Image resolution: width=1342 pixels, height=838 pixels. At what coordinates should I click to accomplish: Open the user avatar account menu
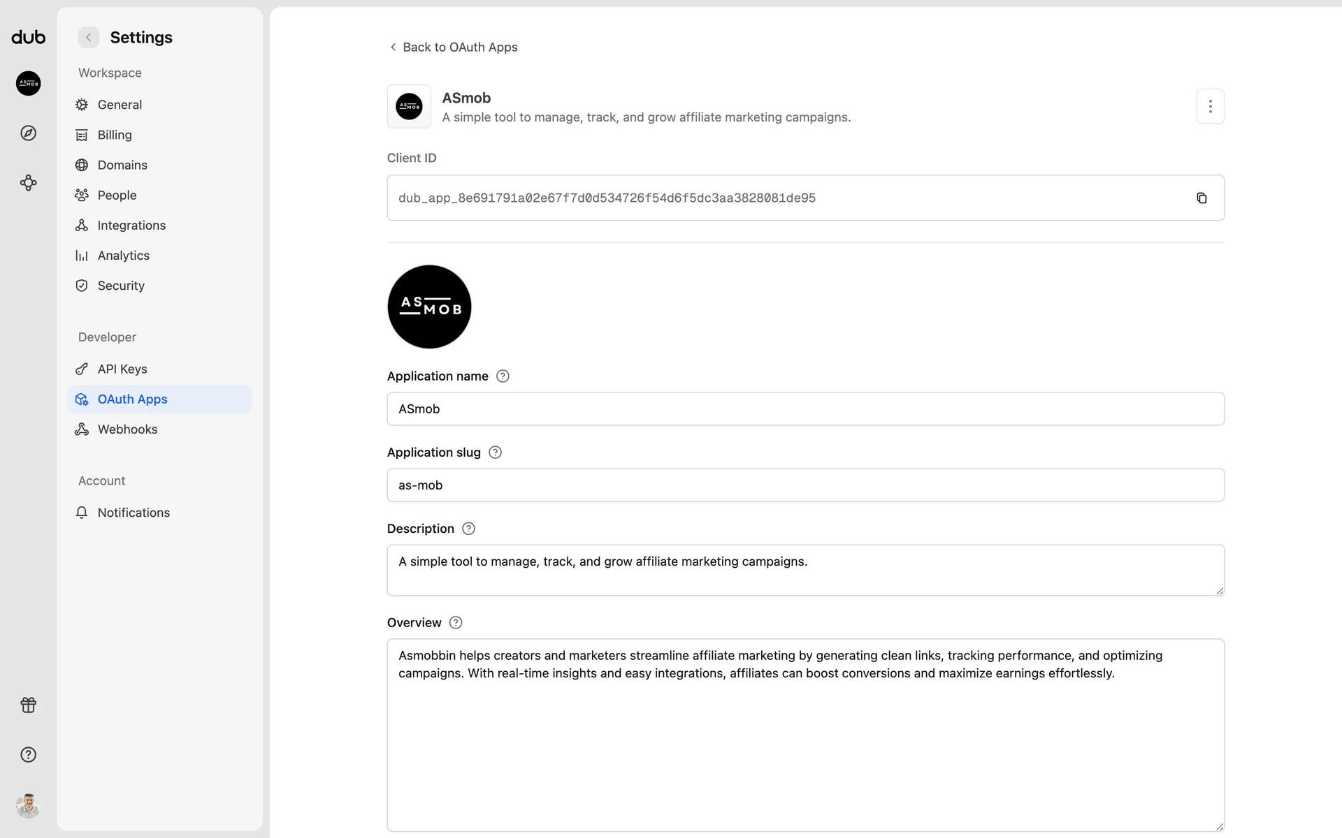coord(28,805)
